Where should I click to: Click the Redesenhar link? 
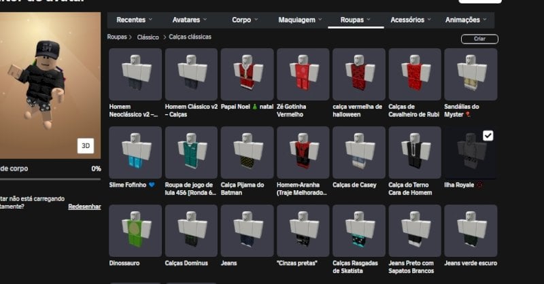pos(84,207)
